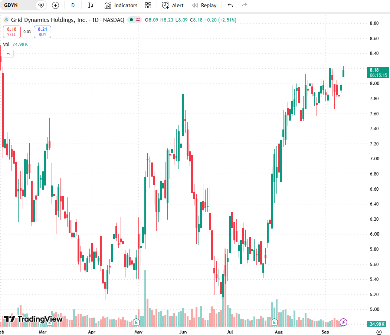Click the 8.18 current price label
The width and height of the screenshot is (390, 335).
[378, 72]
